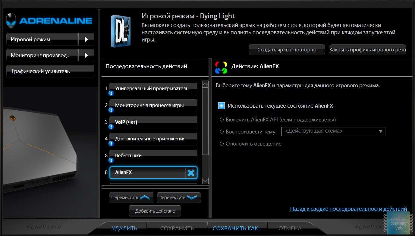Click info badge on Веб-ссылки item
The height and width of the screenshot is (236, 415).
[x=111, y=161]
